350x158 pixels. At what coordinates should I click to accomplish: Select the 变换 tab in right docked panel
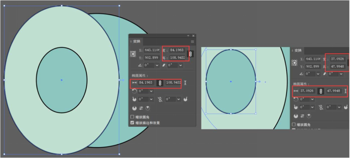click(x=297, y=50)
